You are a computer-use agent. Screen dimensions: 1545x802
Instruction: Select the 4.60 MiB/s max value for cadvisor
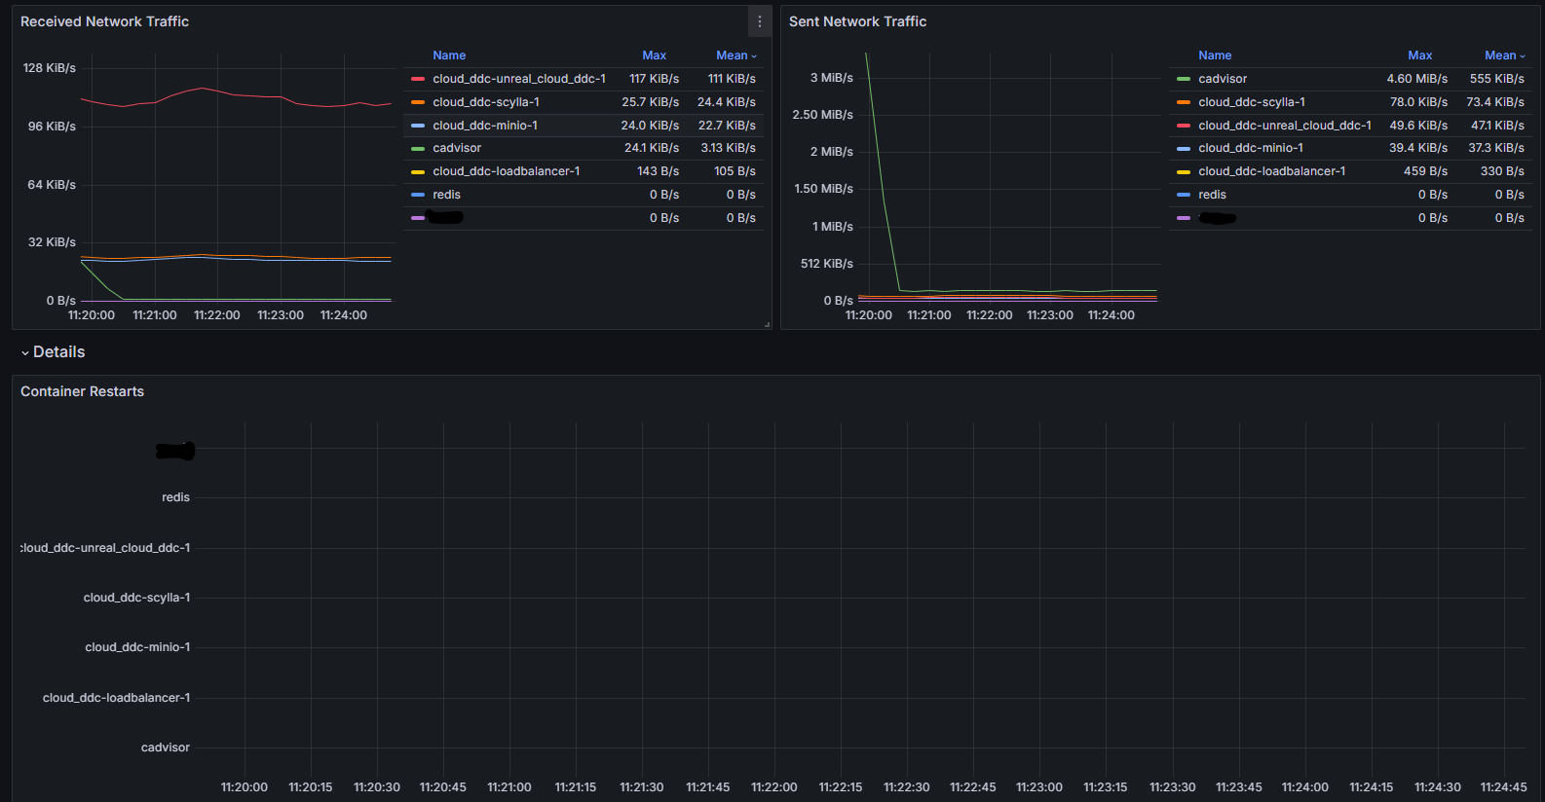1417,79
